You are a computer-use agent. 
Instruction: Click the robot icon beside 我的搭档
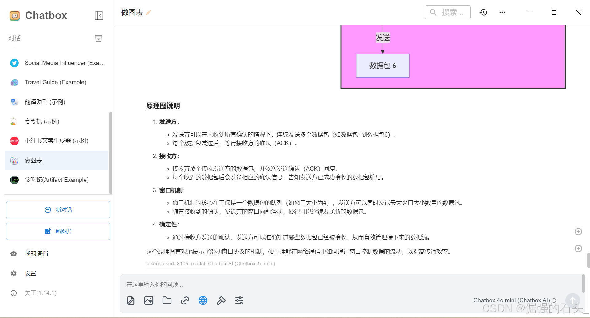(14, 254)
